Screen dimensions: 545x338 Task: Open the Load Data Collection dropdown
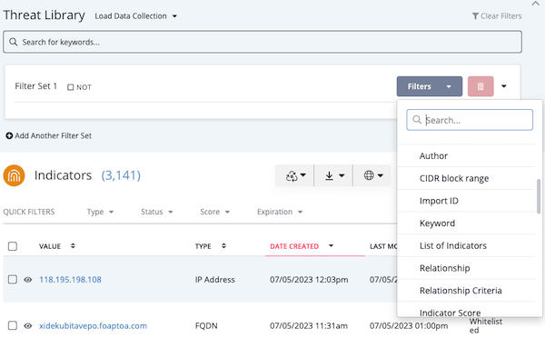136,16
